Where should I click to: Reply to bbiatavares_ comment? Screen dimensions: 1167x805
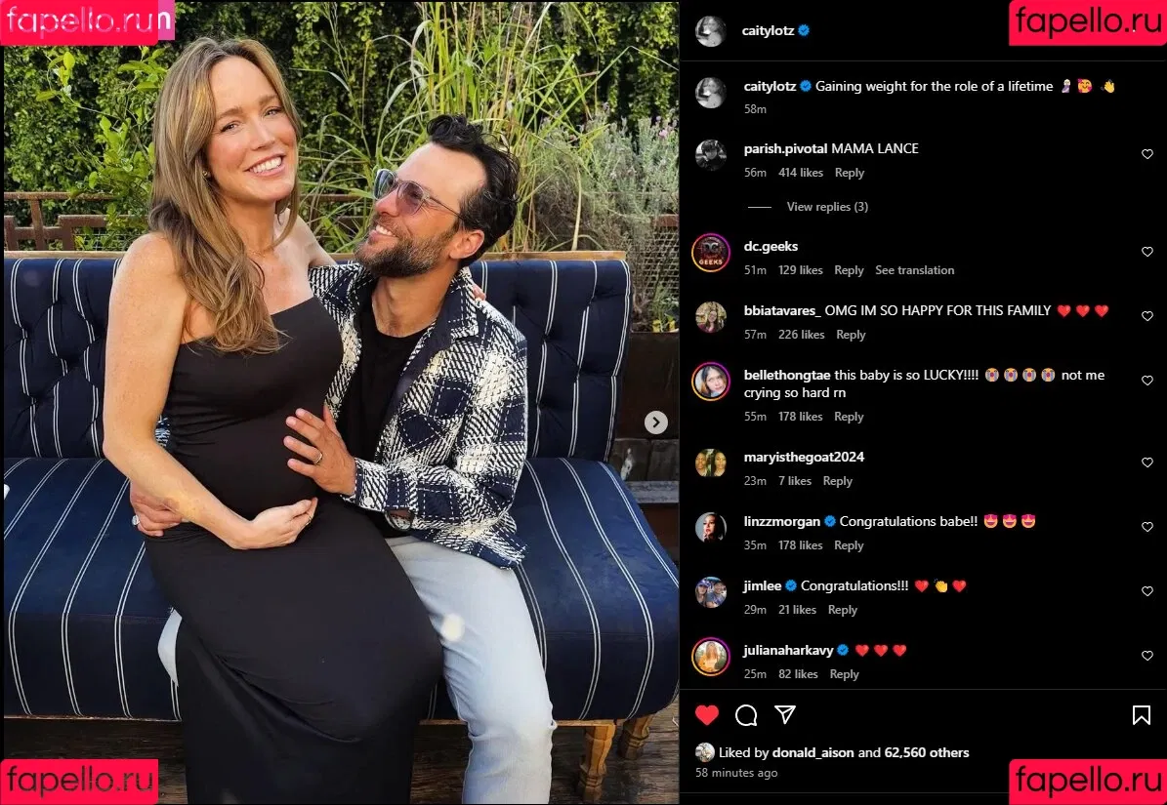(850, 335)
